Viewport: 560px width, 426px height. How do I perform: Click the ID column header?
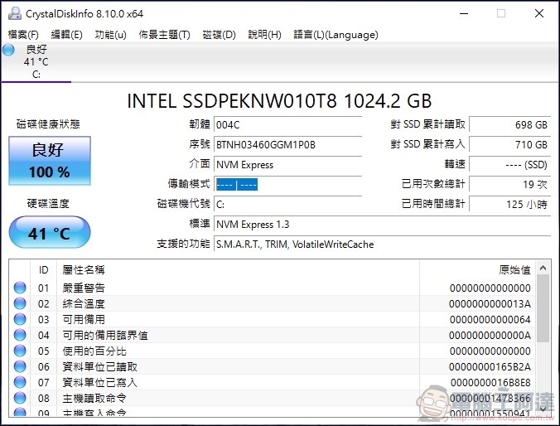[44, 270]
